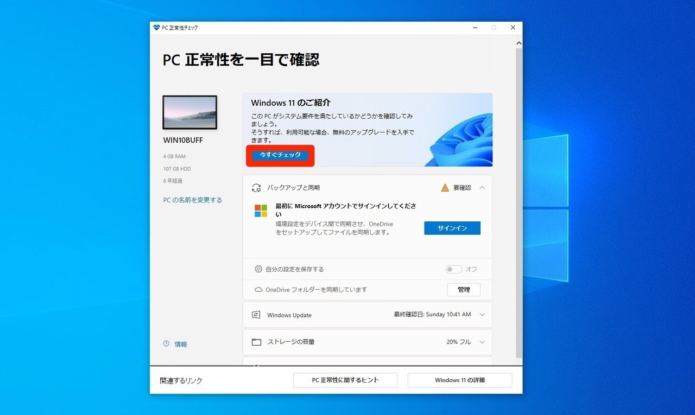Screen dimensions: 695x415
Task: Click the オフ label beside the toggle
Action: pos(471,269)
